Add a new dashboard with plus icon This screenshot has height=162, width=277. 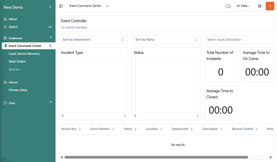tap(51, 37)
